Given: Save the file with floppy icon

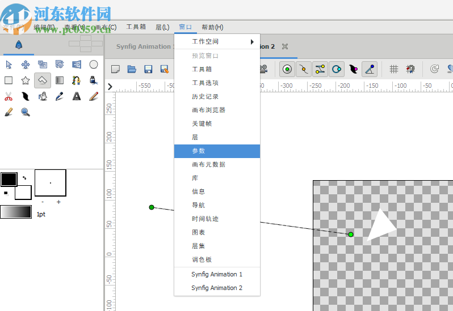Looking at the screenshot, I should [148, 69].
